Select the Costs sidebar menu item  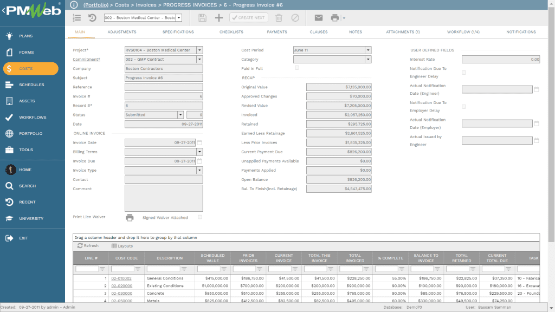coord(31,69)
